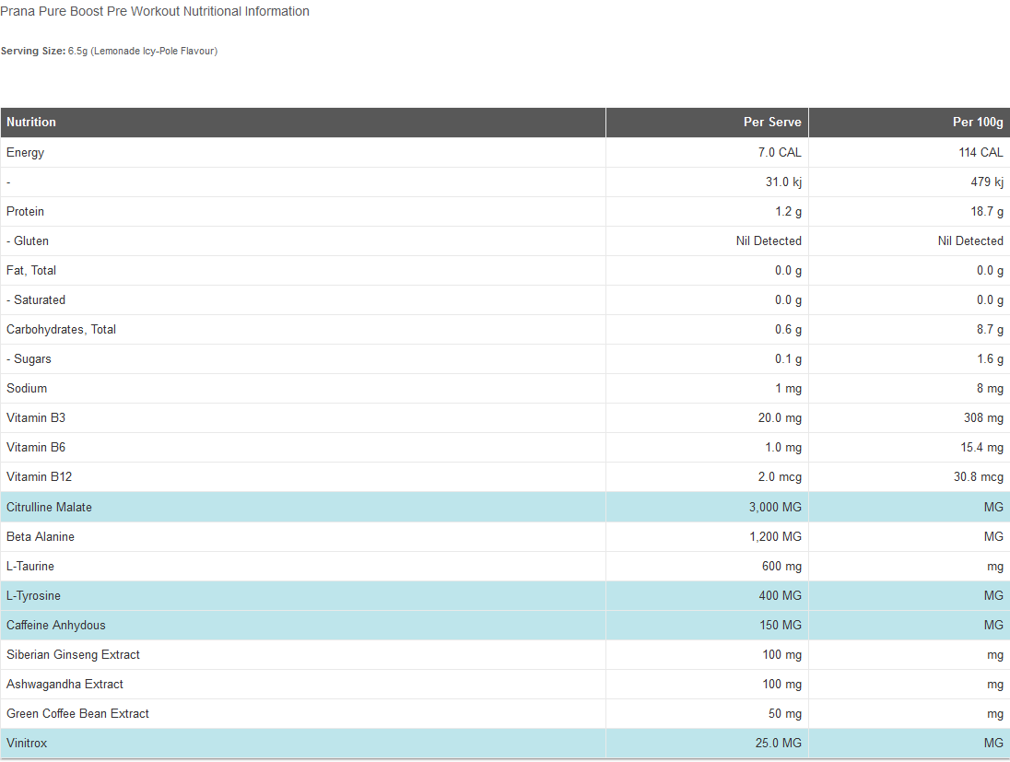
Task: Click the '7.0 CAL' cell
Action: [x=780, y=153]
